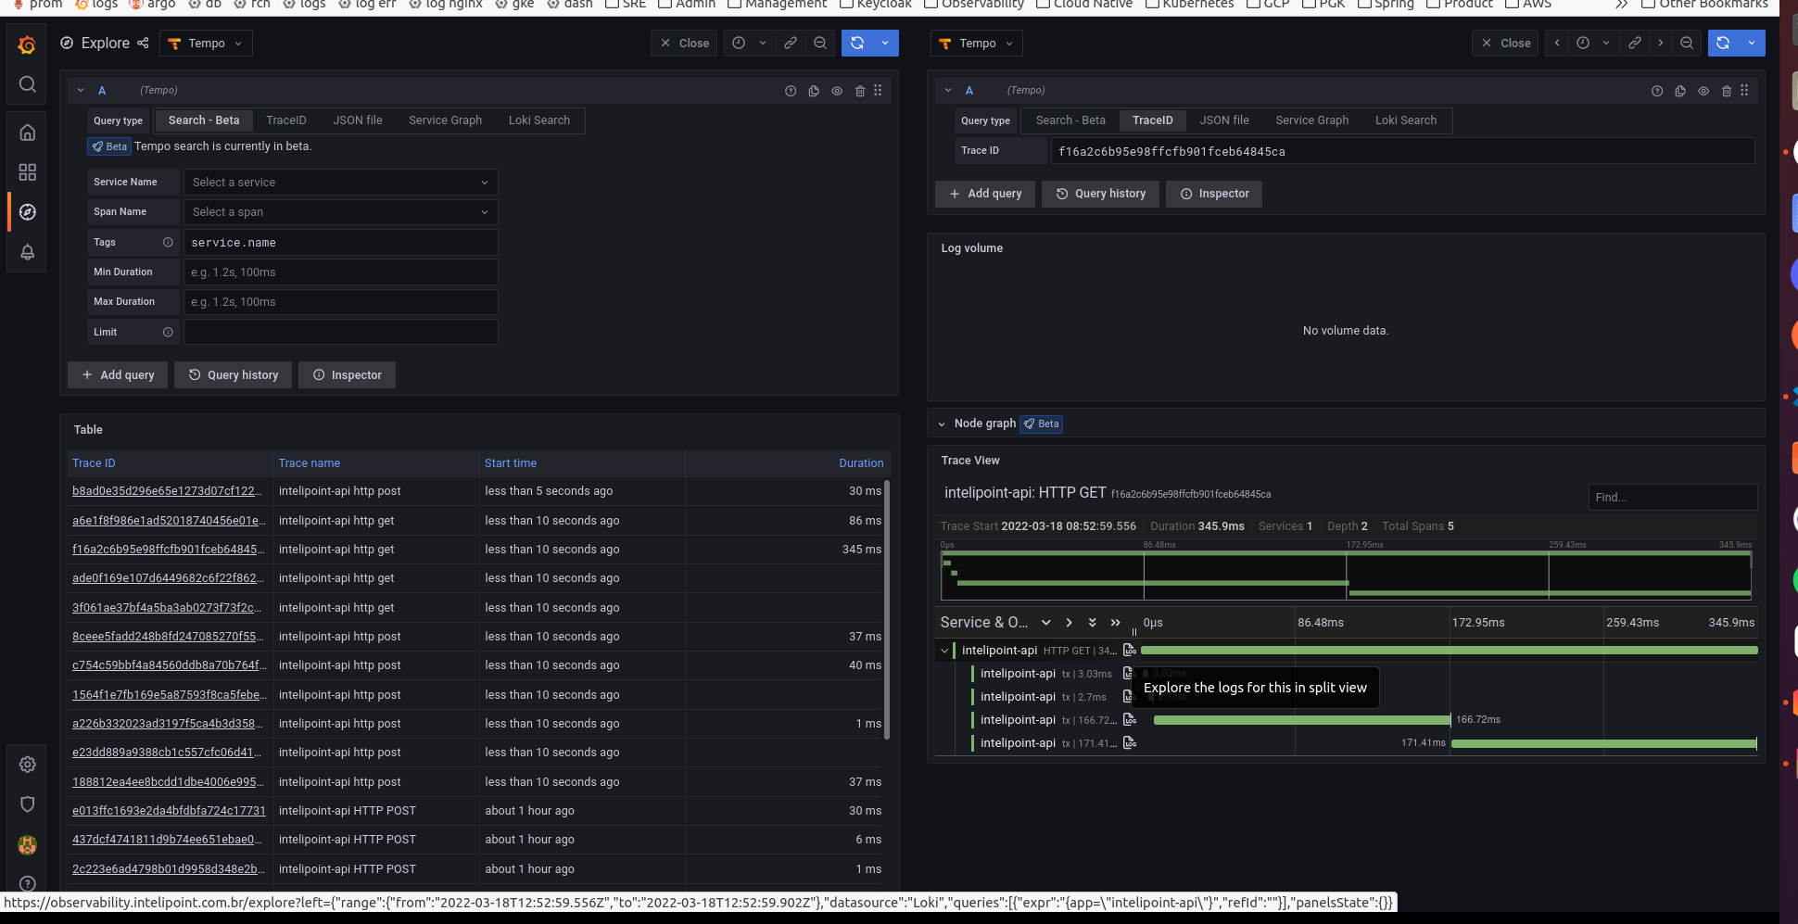Click the Trace ID input field
Image resolution: width=1798 pixels, height=924 pixels.
click(x=1390, y=150)
